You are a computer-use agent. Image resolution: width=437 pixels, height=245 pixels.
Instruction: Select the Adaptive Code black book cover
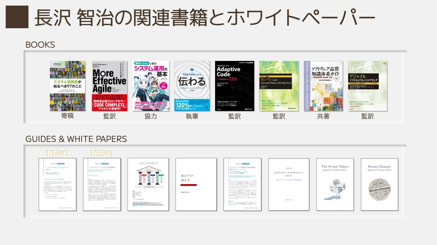pos(235,86)
